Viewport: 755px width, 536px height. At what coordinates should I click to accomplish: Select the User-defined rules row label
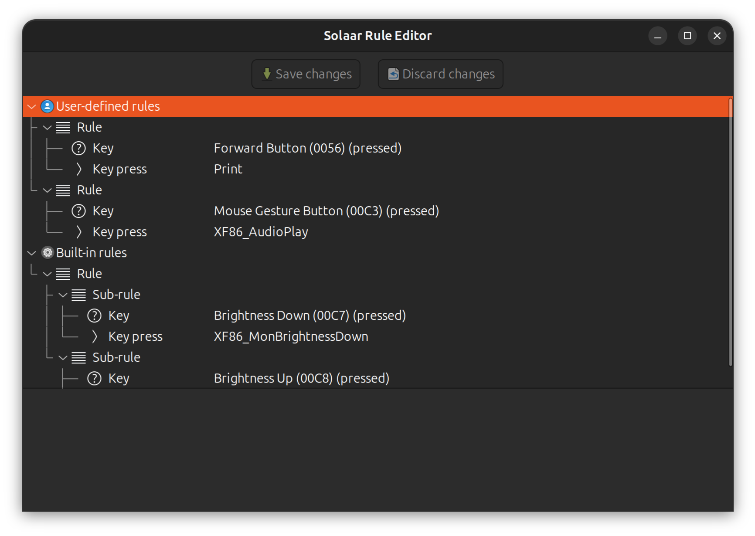click(x=108, y=106)
